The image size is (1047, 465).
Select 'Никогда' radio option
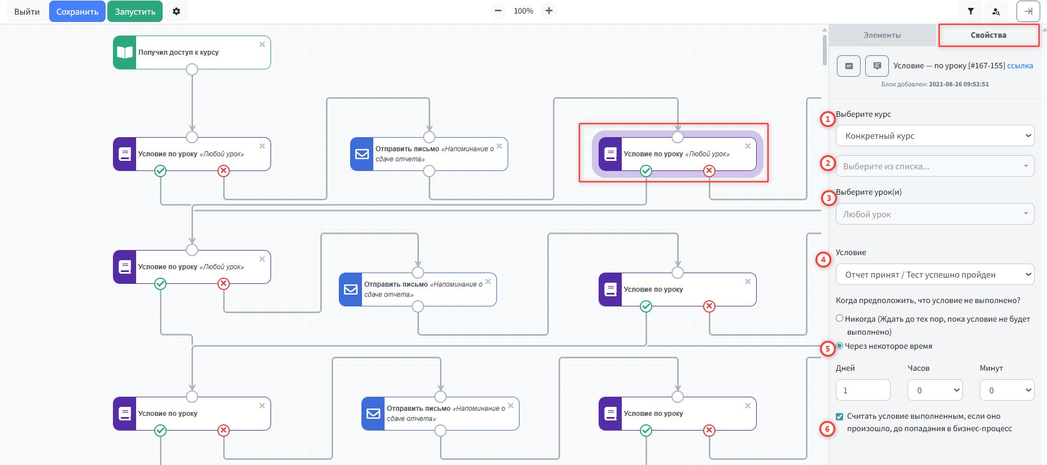pyautogui.click(x=840, y=318)
